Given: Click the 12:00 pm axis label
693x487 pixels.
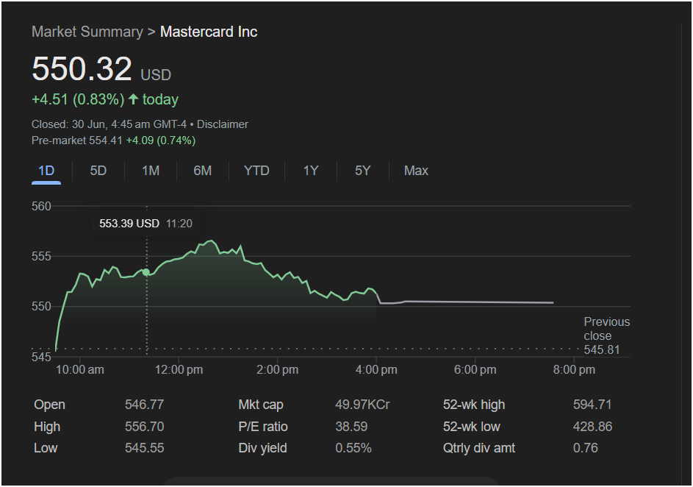Looking at the screenshot, I should pyautogui.click(x=179, y=370).
